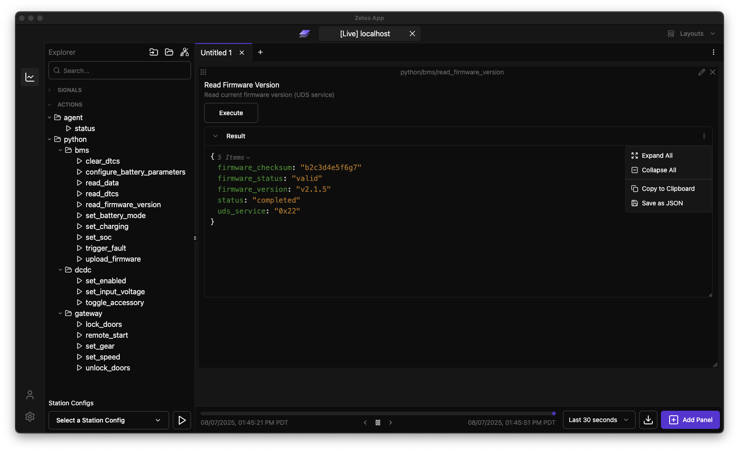Select Copy to Clipboard menu item

[669, 189]
